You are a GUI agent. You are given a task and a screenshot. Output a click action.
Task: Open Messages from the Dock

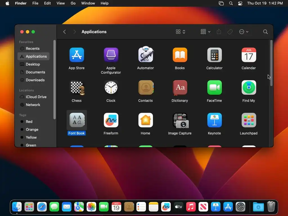pyautogui.click(x=54, y=207)
